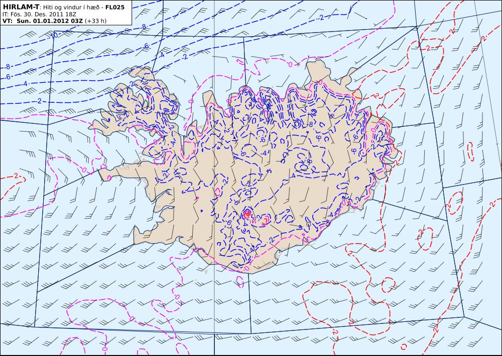Click the FL025 flight level label
This screenshot has width=502, height=356.
[114, 7]
